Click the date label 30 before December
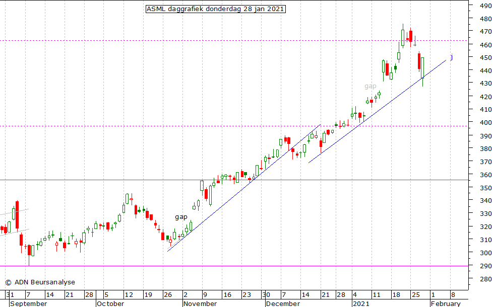The width and height of the screenshot is (494, 307). coord(267,295)
